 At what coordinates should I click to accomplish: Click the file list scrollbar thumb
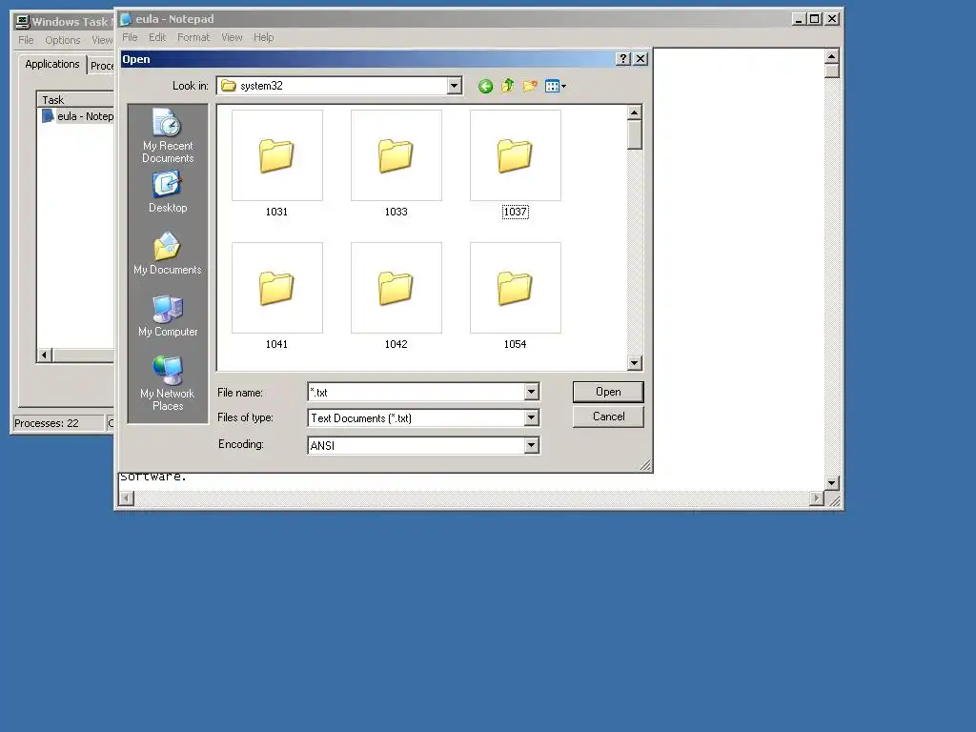pos(634,134)
